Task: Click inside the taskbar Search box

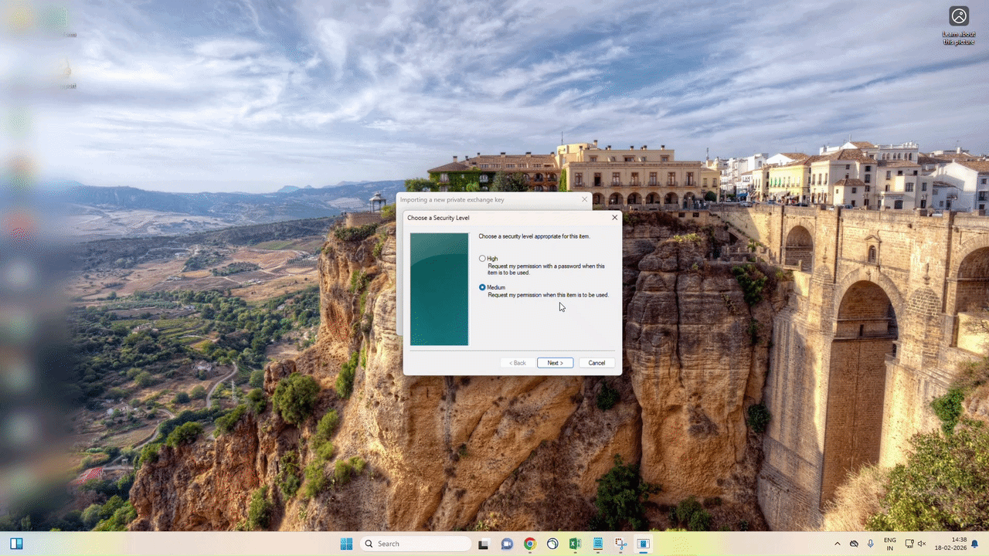Action: [x=417, y=544]
